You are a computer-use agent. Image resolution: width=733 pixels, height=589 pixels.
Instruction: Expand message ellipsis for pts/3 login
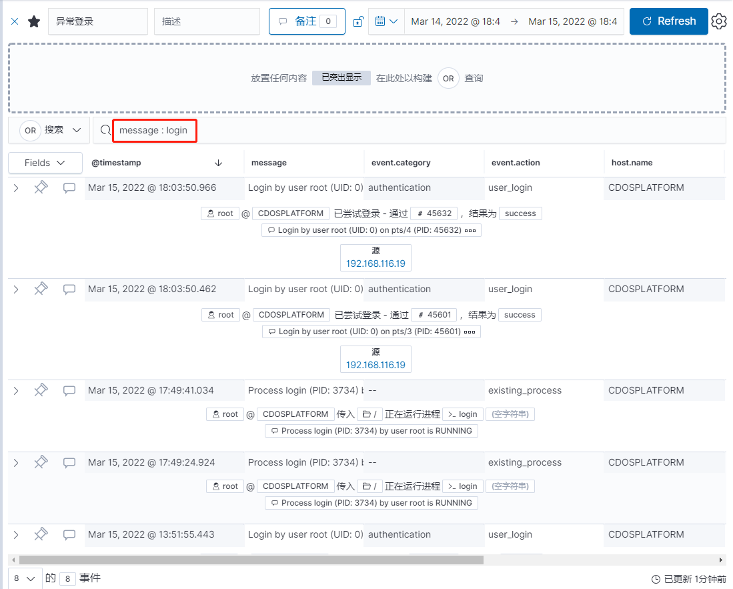click(470, 332)
